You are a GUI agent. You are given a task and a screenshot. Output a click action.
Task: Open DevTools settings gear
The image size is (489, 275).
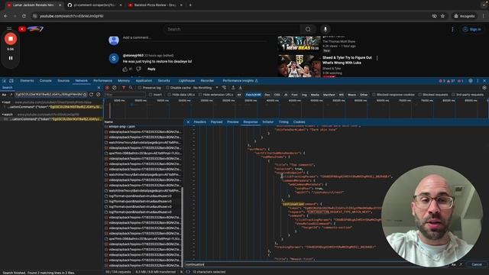(471, 81)
